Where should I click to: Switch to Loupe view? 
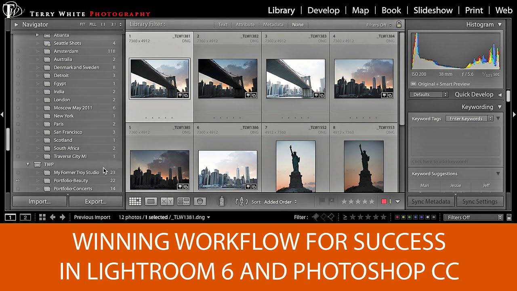point(151,201)
